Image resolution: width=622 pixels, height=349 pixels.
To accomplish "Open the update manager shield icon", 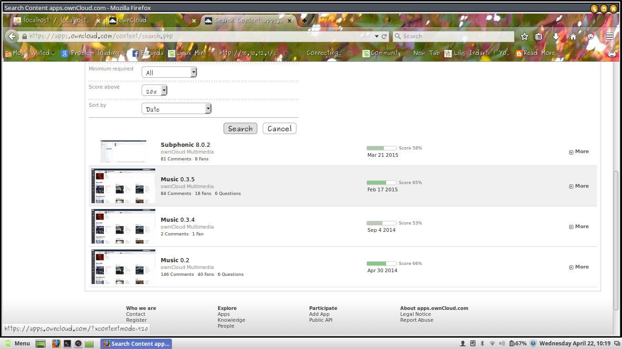I will 533,344.
